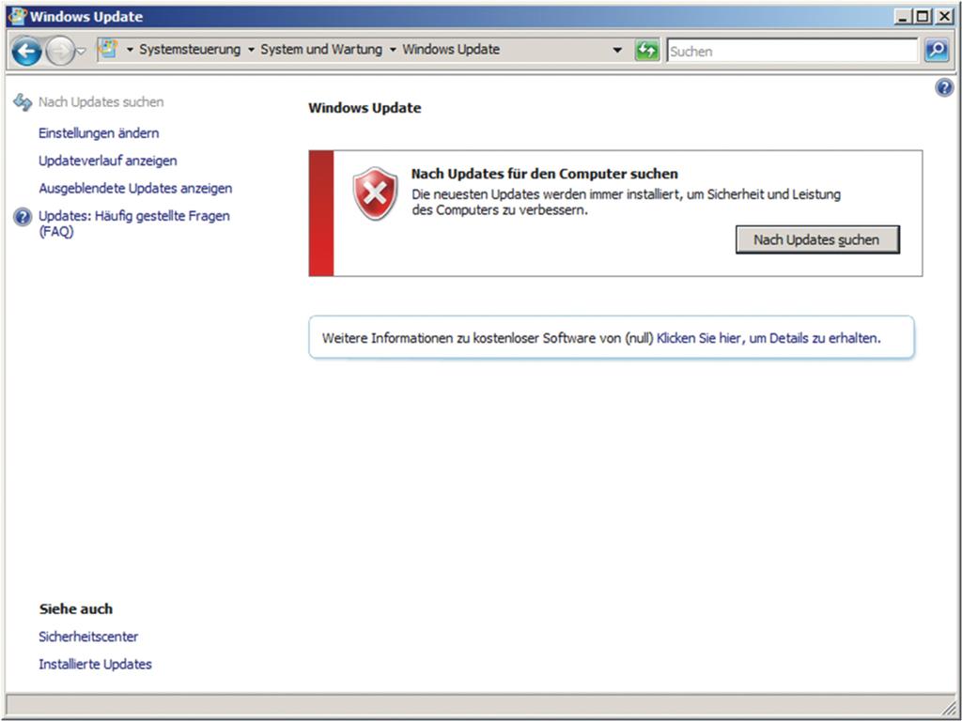Expand the dropdown arrow before Systemsteuerung

tap(130, 50)
